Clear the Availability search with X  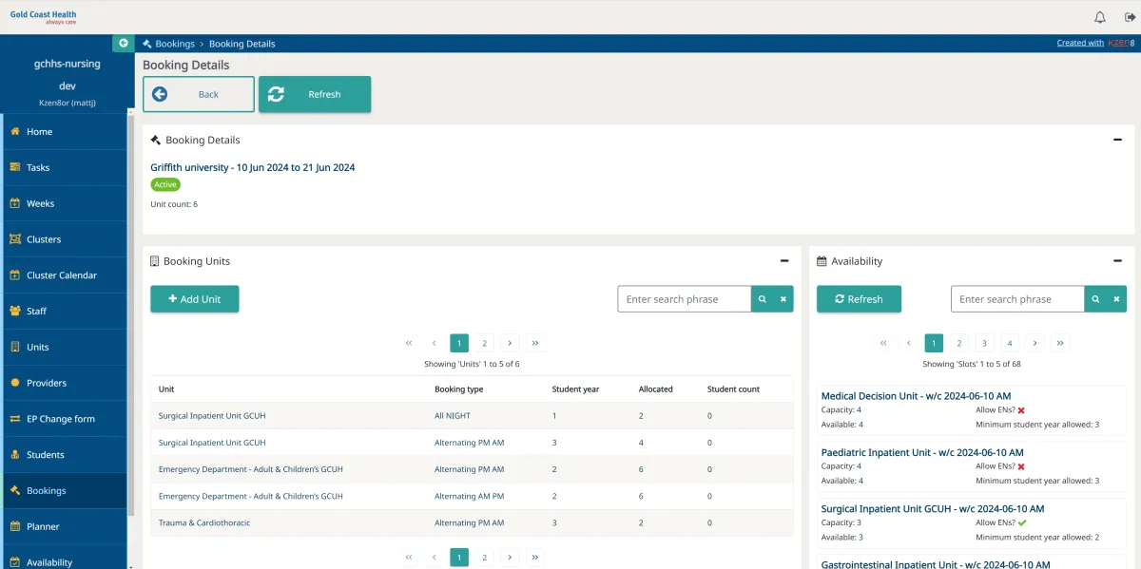(1116, 299)
